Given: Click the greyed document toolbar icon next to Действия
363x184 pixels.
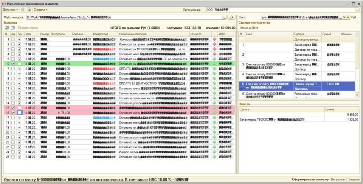Looking at the screenshot, I should (23, 9).
